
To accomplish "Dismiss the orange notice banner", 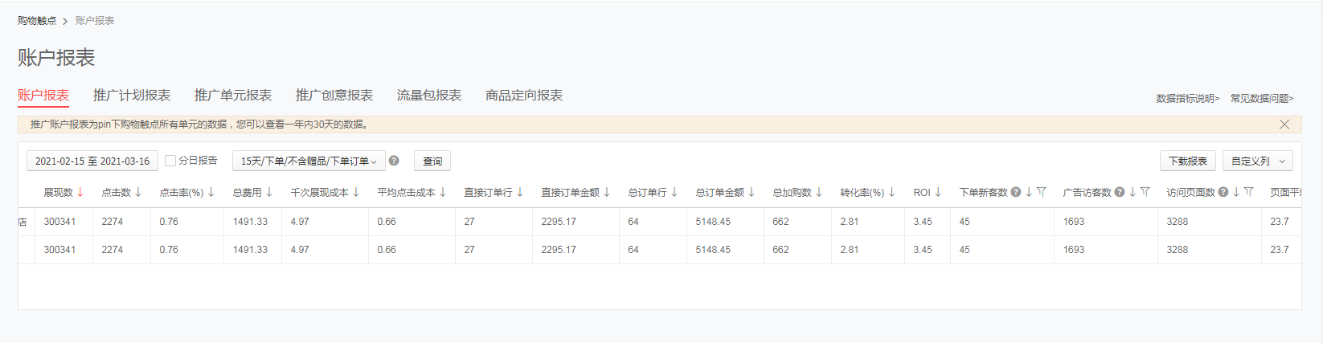I will click(x=1284, y=125).
